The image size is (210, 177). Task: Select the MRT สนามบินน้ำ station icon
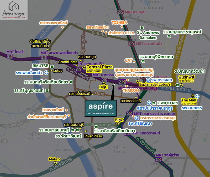132,43
